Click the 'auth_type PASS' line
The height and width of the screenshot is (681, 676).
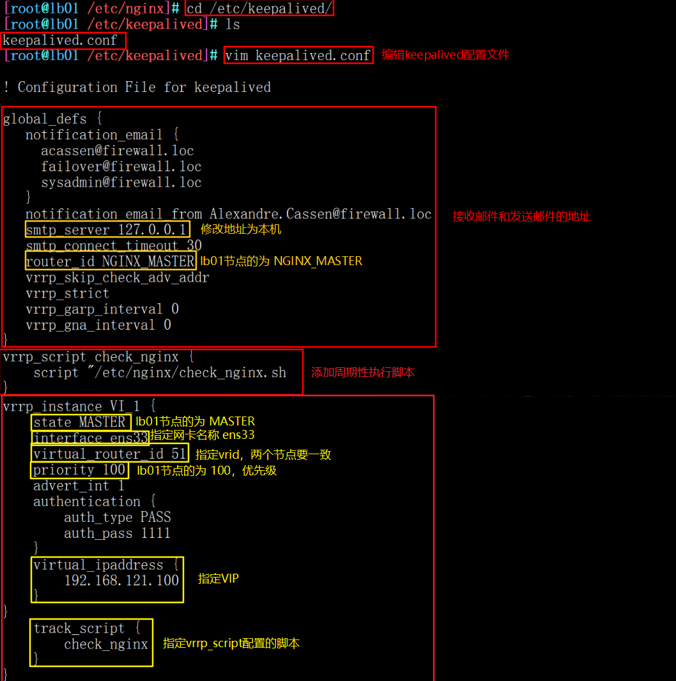118,517
